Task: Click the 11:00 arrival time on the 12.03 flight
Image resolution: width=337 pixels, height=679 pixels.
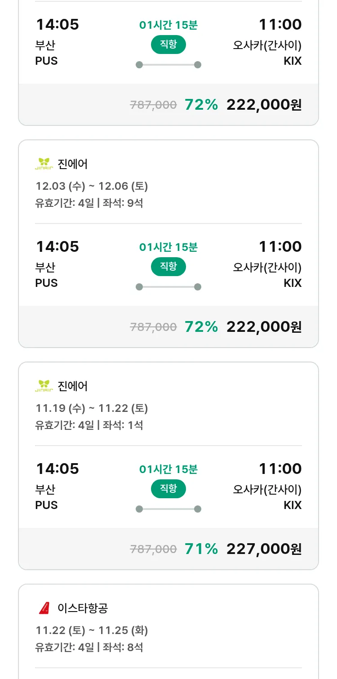Action: tap(280, 246)
